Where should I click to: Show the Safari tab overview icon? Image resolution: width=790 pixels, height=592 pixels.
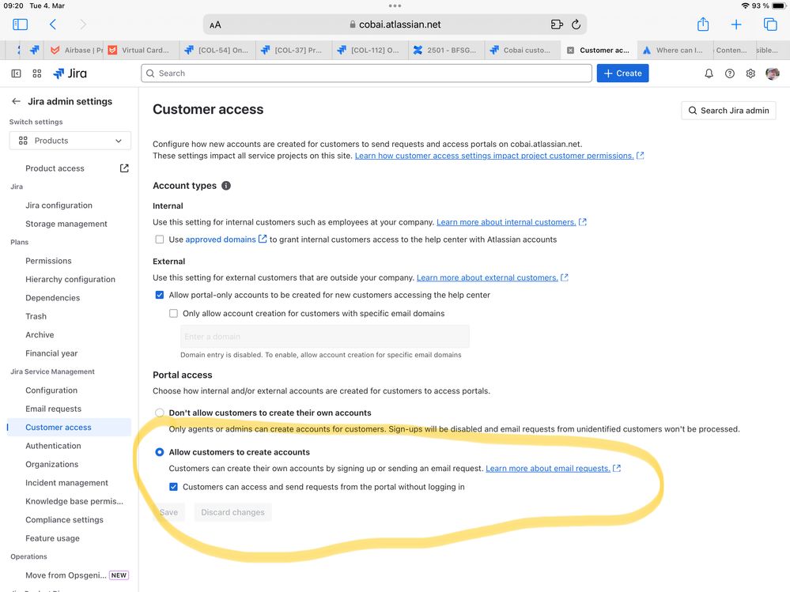pos(770,25)
